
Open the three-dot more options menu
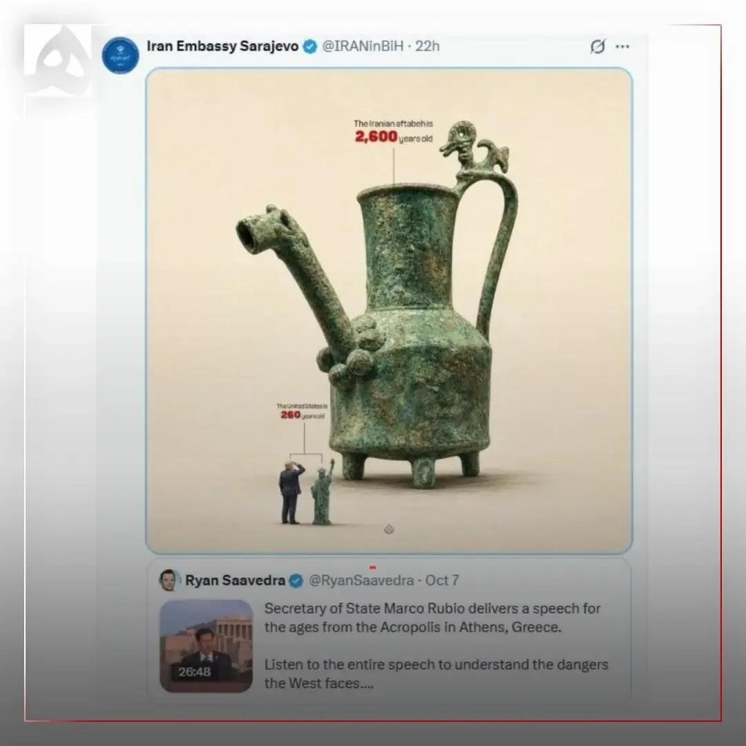pyautogui.click(x=622, y=46)
